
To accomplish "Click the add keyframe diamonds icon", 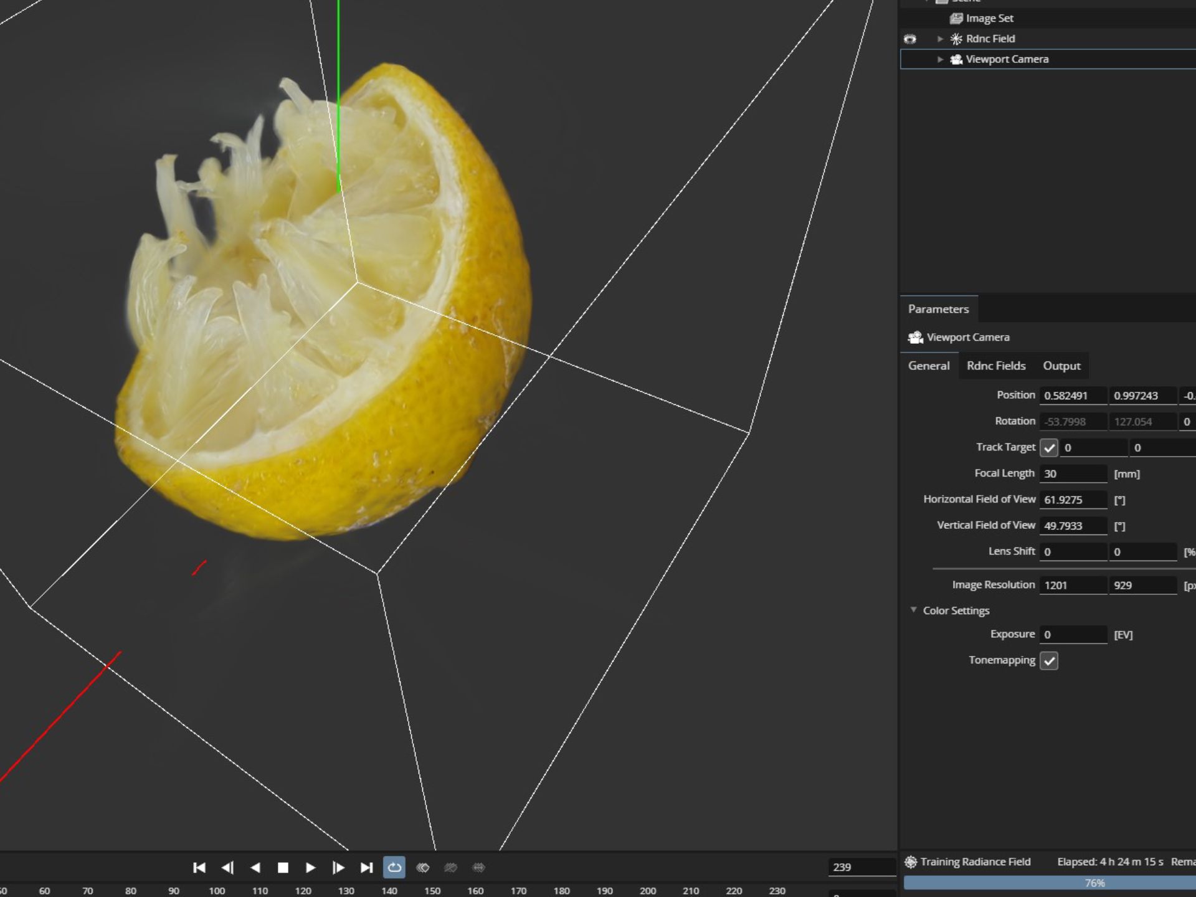I will pyautogui.click(x=423, y=867).
